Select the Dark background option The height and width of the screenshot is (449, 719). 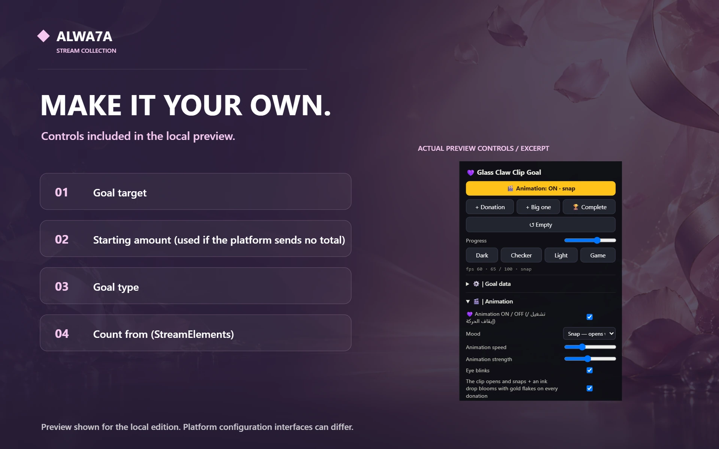pos(482,255)
